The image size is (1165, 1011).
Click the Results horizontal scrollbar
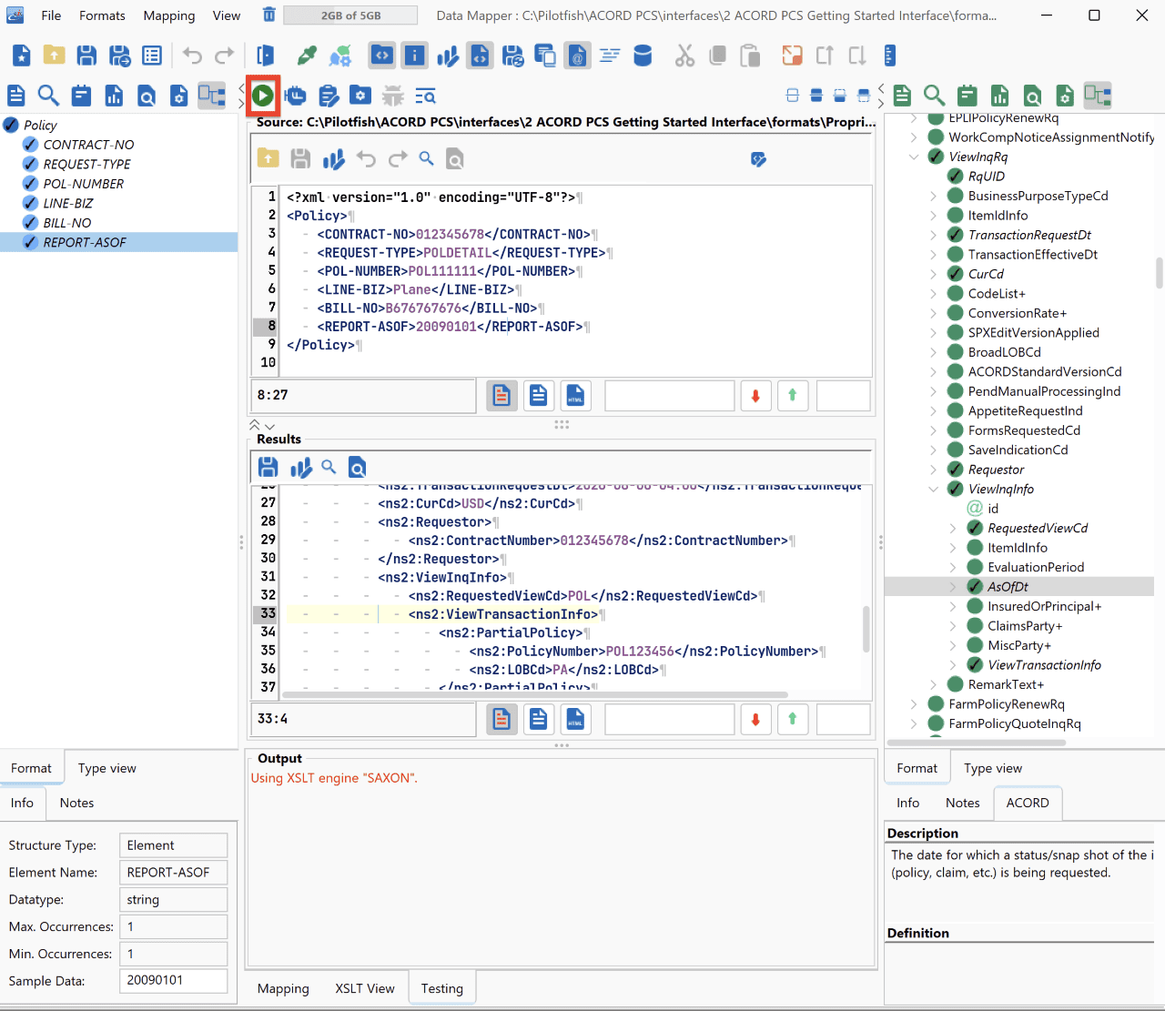[534, 694]
